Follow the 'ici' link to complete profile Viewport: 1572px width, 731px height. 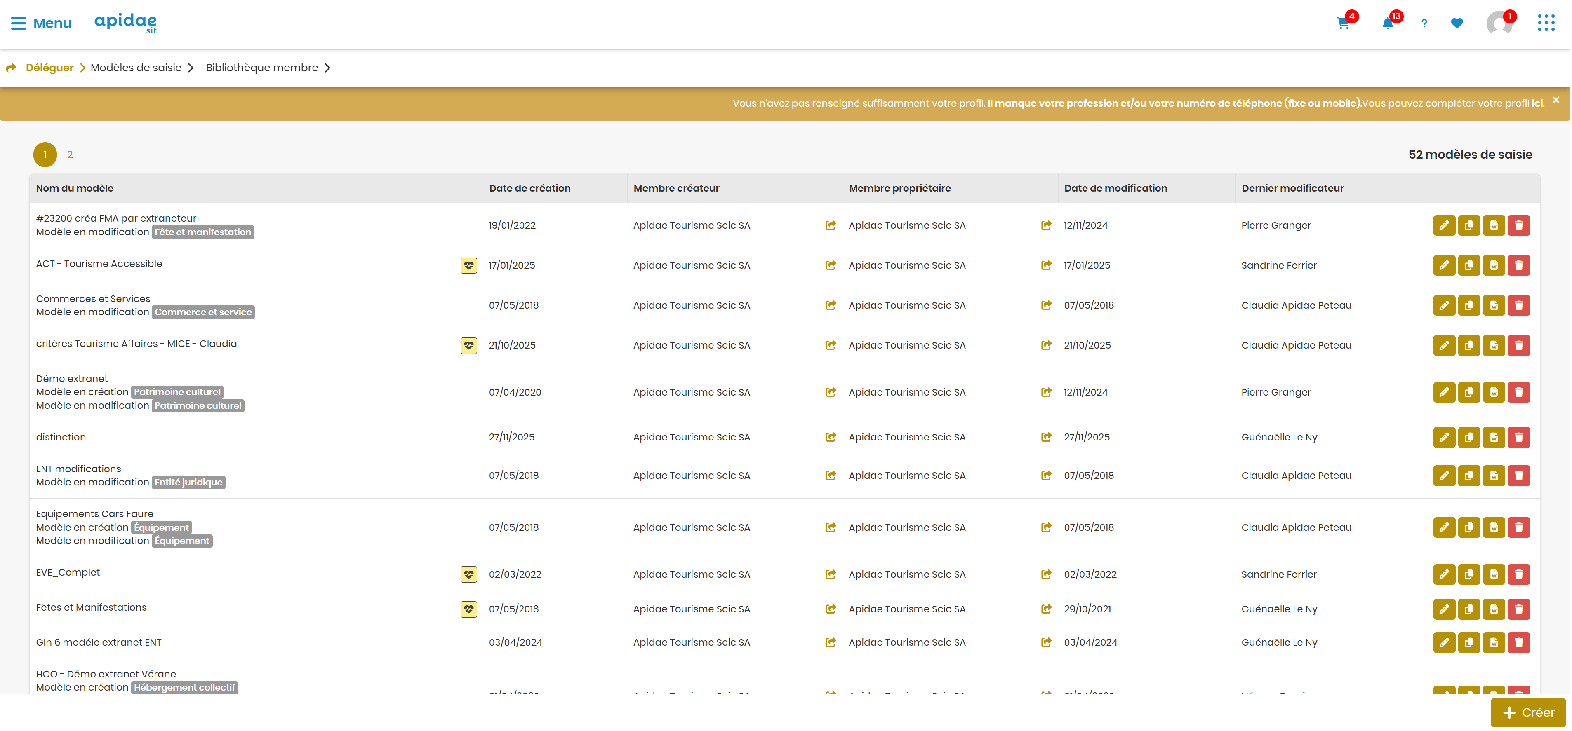pyautogui.click(x=1537, y=103)
